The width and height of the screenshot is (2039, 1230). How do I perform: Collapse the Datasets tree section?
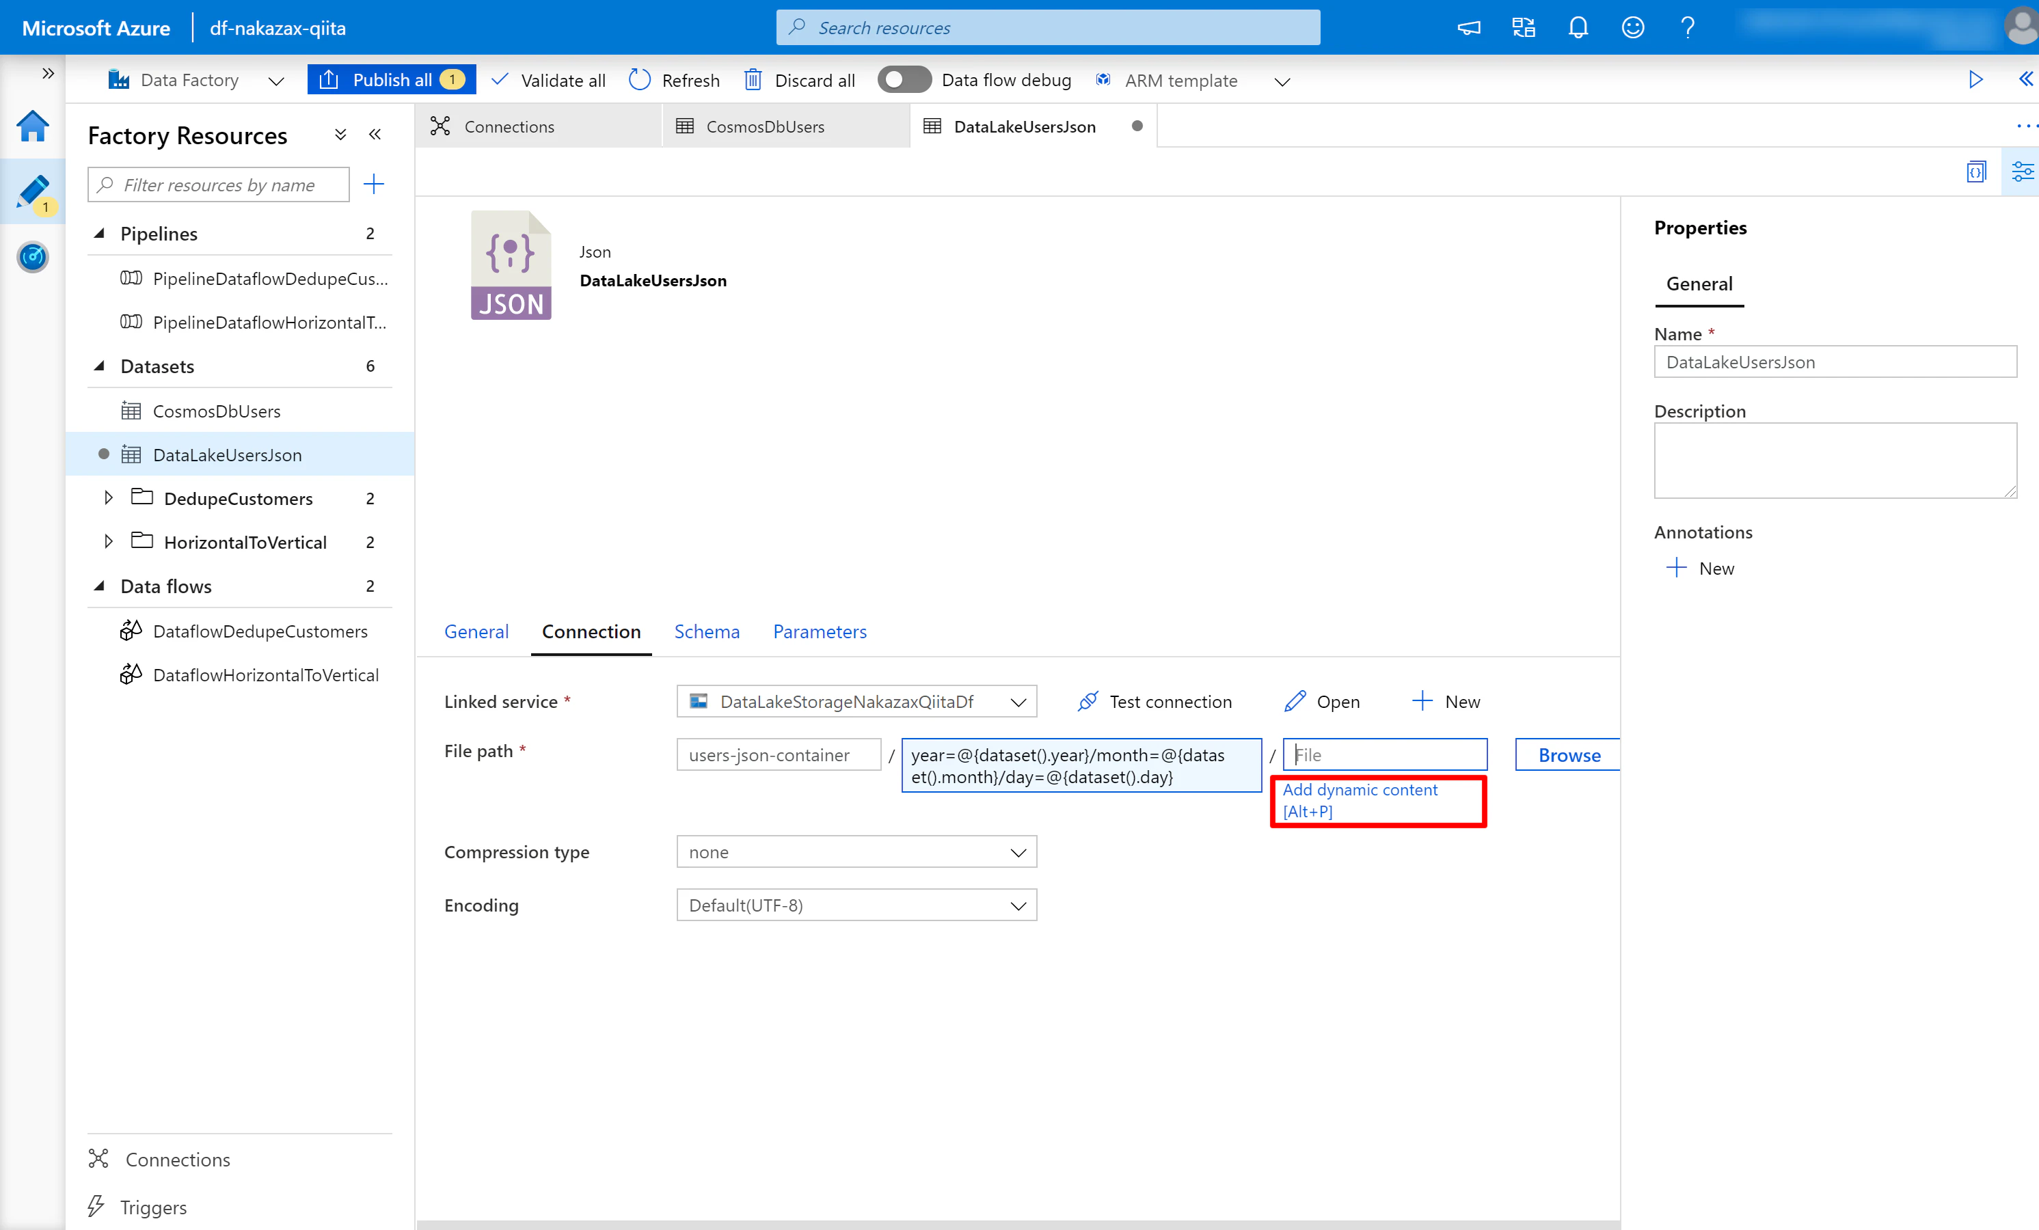click(x=99, y=366)
